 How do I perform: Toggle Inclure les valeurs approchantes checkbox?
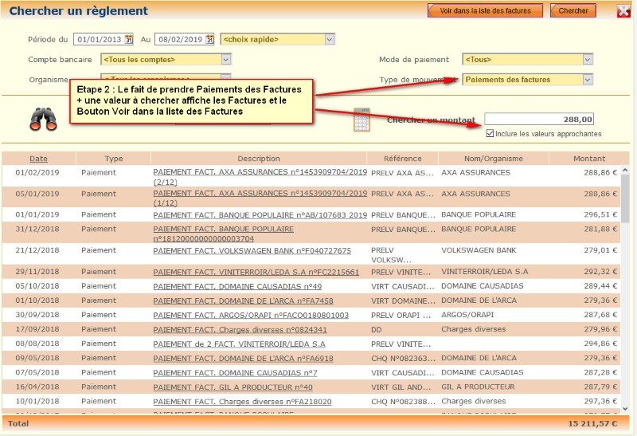[490, 133]
